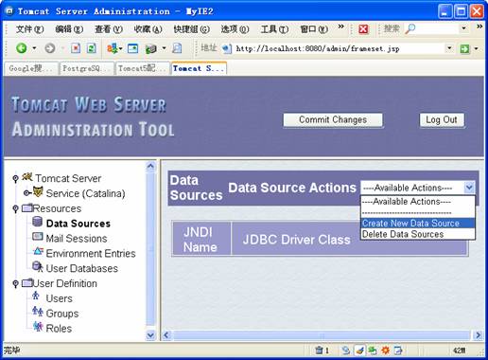Click the Resources folder icon
This screenshot has width=488, height=360.
click(x=27, y=207)
